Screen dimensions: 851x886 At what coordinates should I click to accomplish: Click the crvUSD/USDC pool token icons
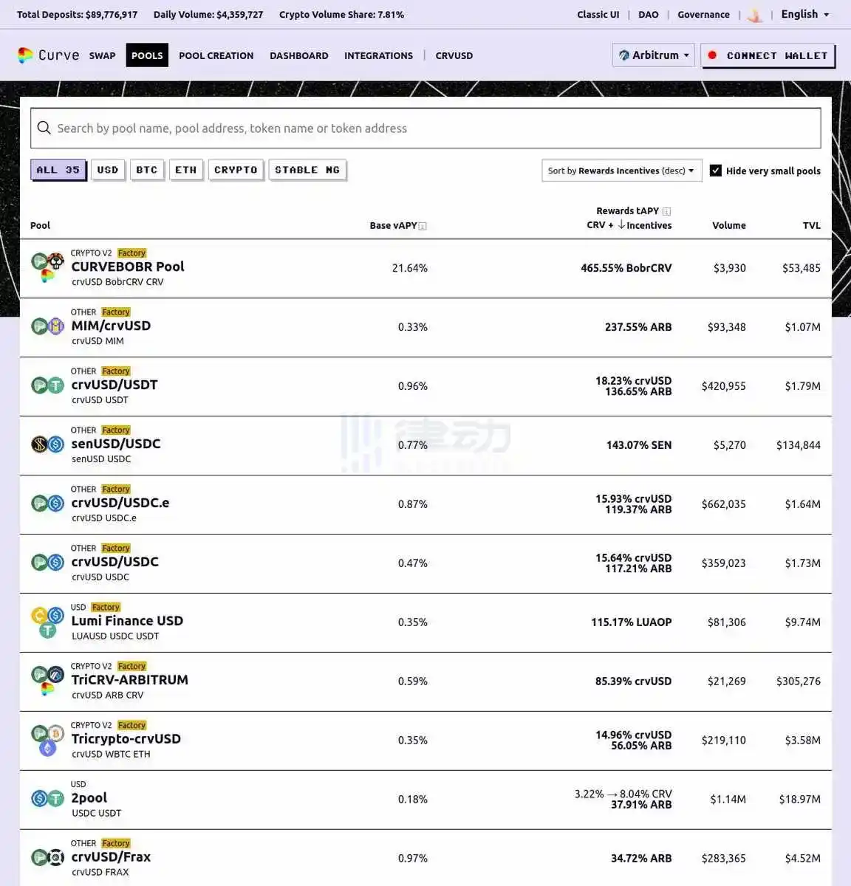click(x=47, y=562)
